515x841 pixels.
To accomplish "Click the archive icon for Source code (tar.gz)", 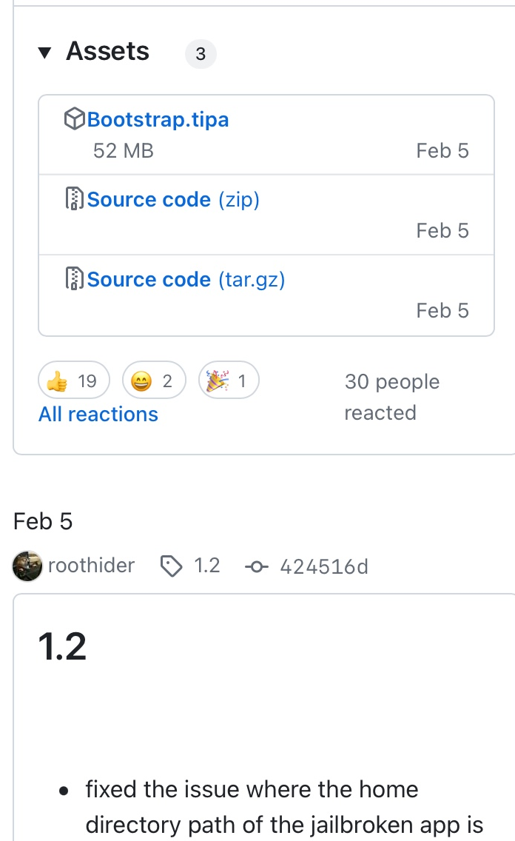I will [x=75, y=278].
